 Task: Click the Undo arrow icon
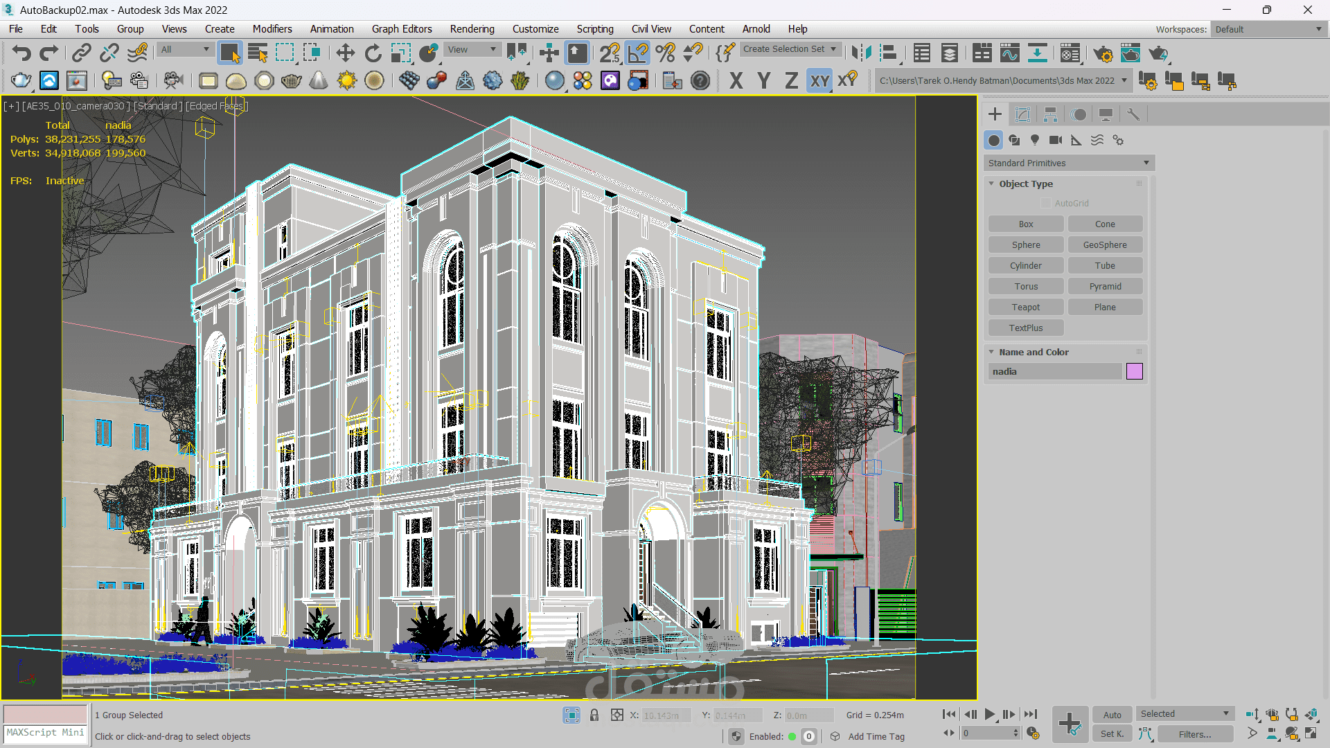(x=21, y=53)
